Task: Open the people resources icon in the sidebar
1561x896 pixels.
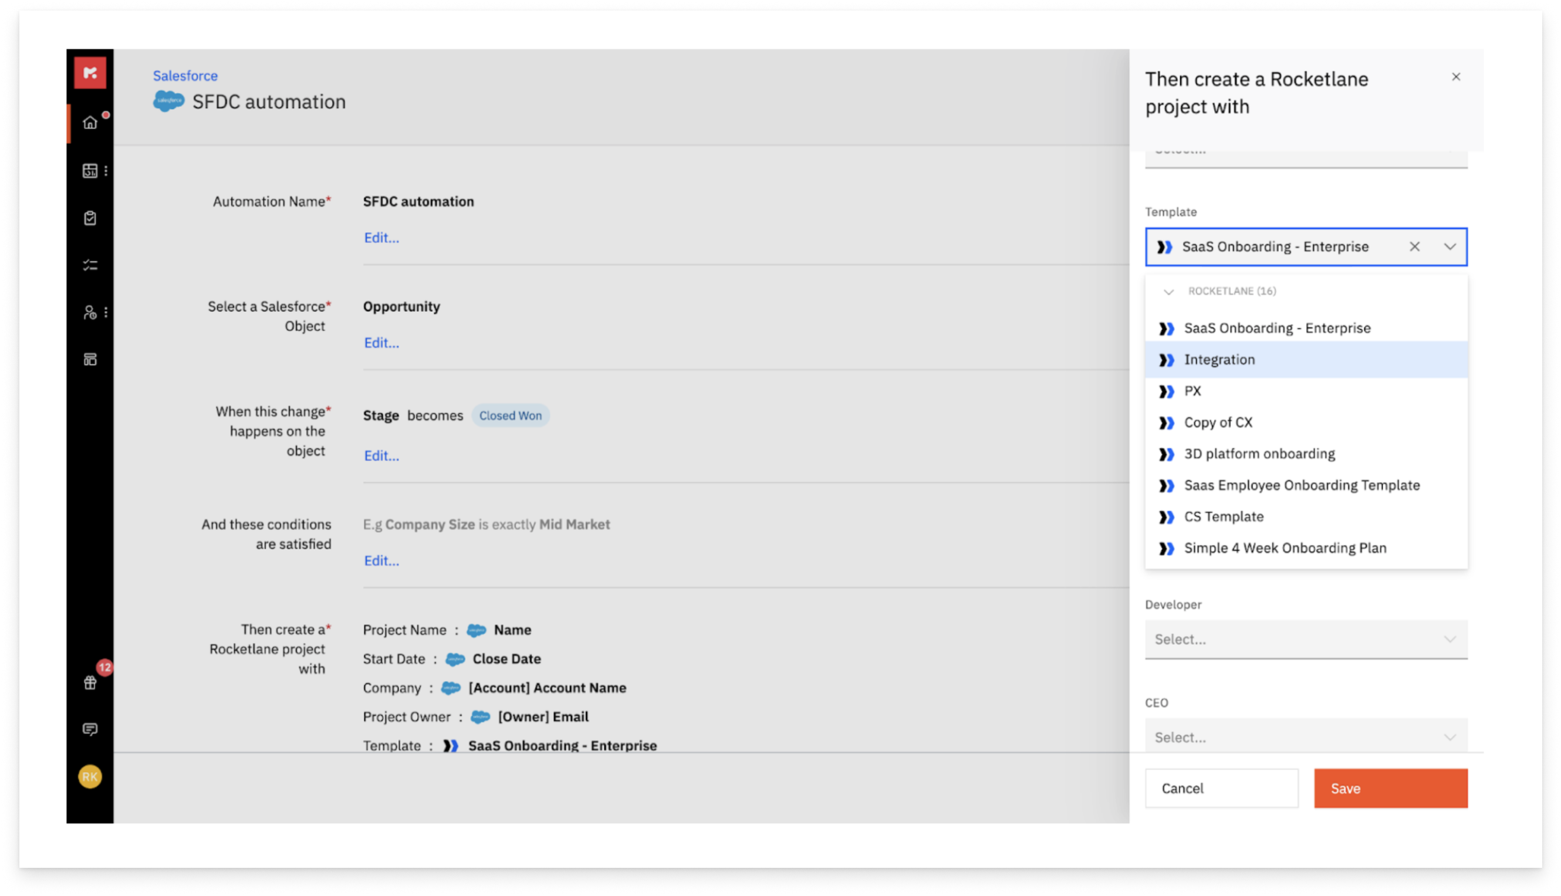Action: (x=90, y=313)
